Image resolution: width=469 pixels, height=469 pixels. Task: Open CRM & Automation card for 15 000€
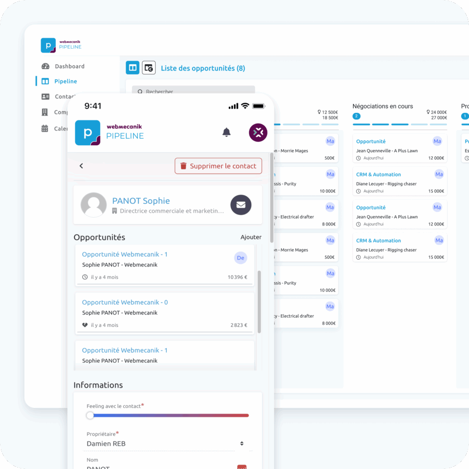(378, 175)
